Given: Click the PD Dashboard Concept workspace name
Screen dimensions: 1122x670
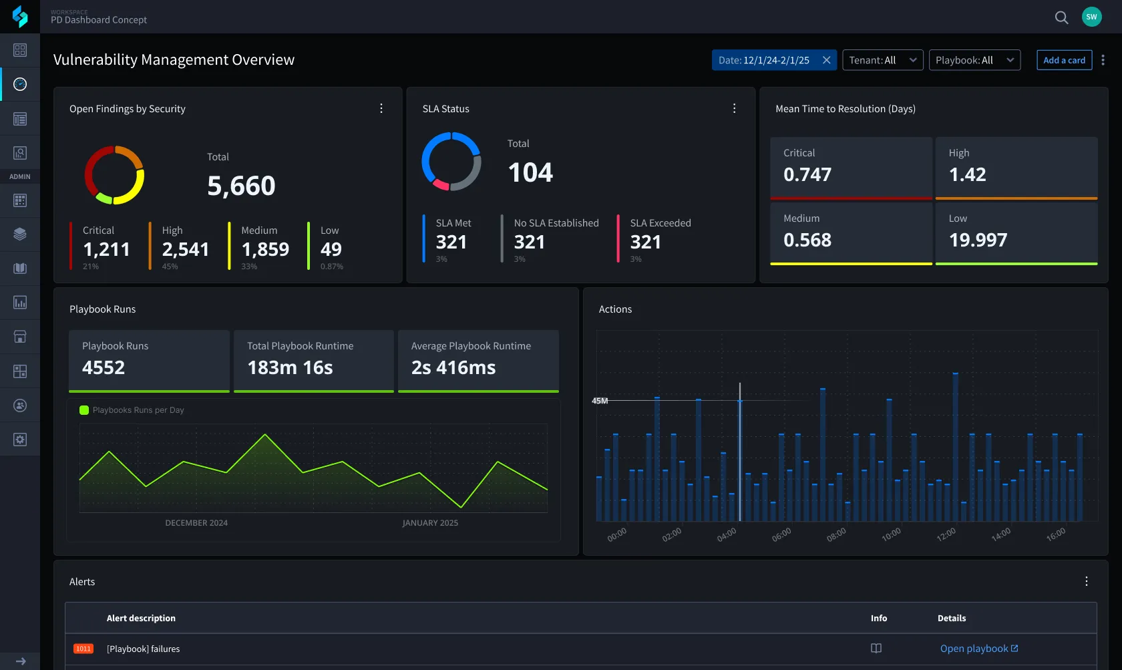Looking at the screenshot, I should point(99,20).
